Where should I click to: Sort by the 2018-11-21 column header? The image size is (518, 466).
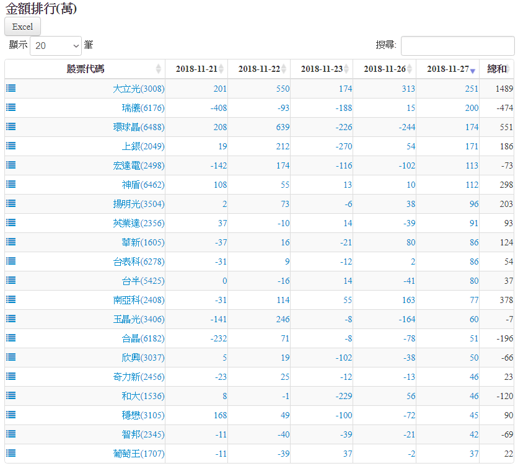click(x=196, y=69)
